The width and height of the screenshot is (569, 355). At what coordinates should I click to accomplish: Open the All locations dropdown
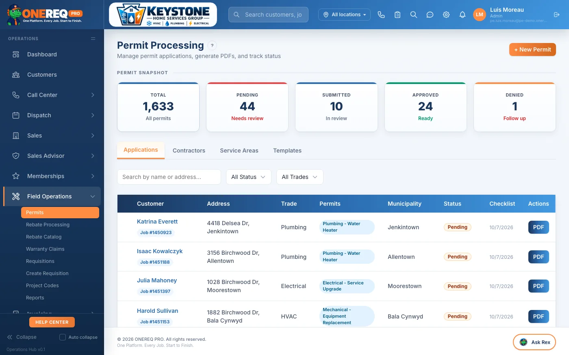pos(345,15)
